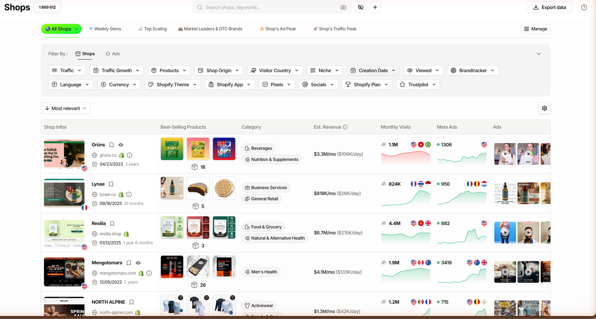
Task: Open the Niche filter dropdown
Action: (325, 71)
